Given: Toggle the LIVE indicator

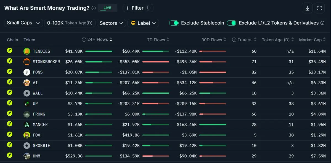Looking at the screenshot, I should [107, 8].
